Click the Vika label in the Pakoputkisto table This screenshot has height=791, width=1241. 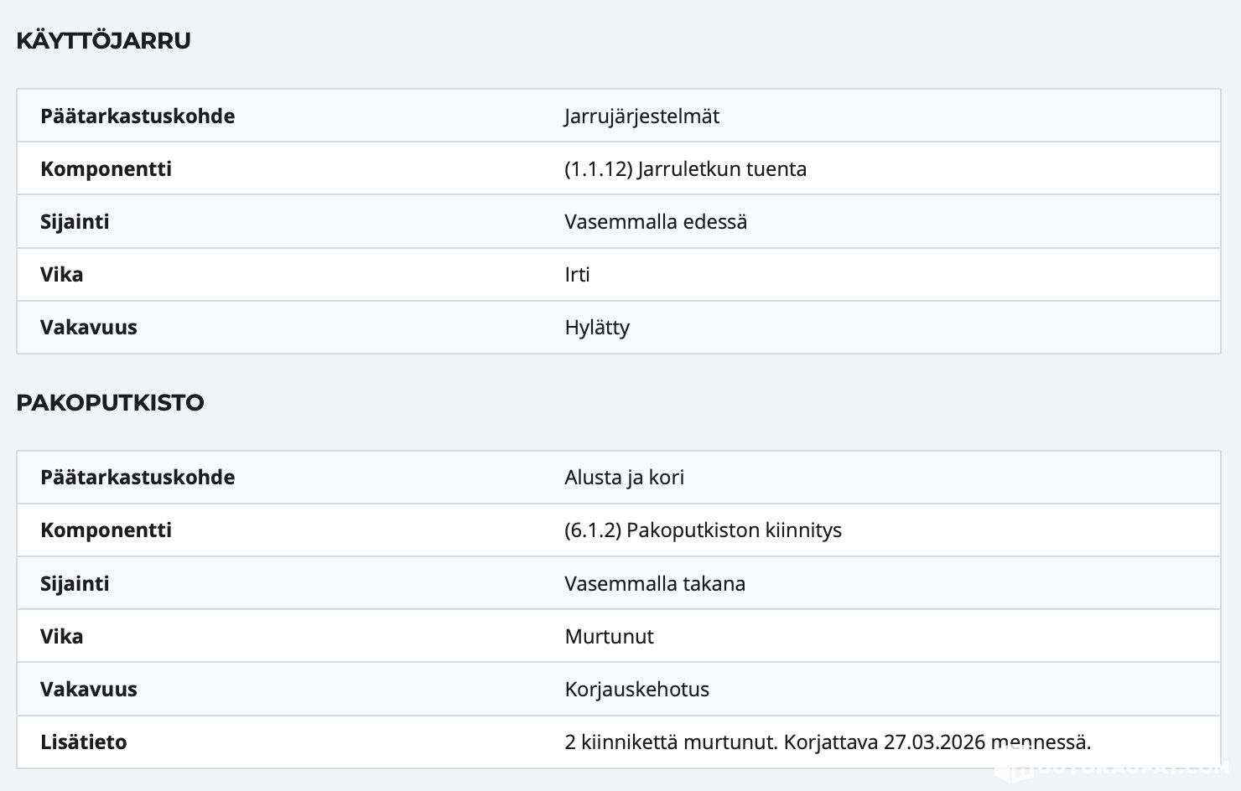tap(61, 636)
